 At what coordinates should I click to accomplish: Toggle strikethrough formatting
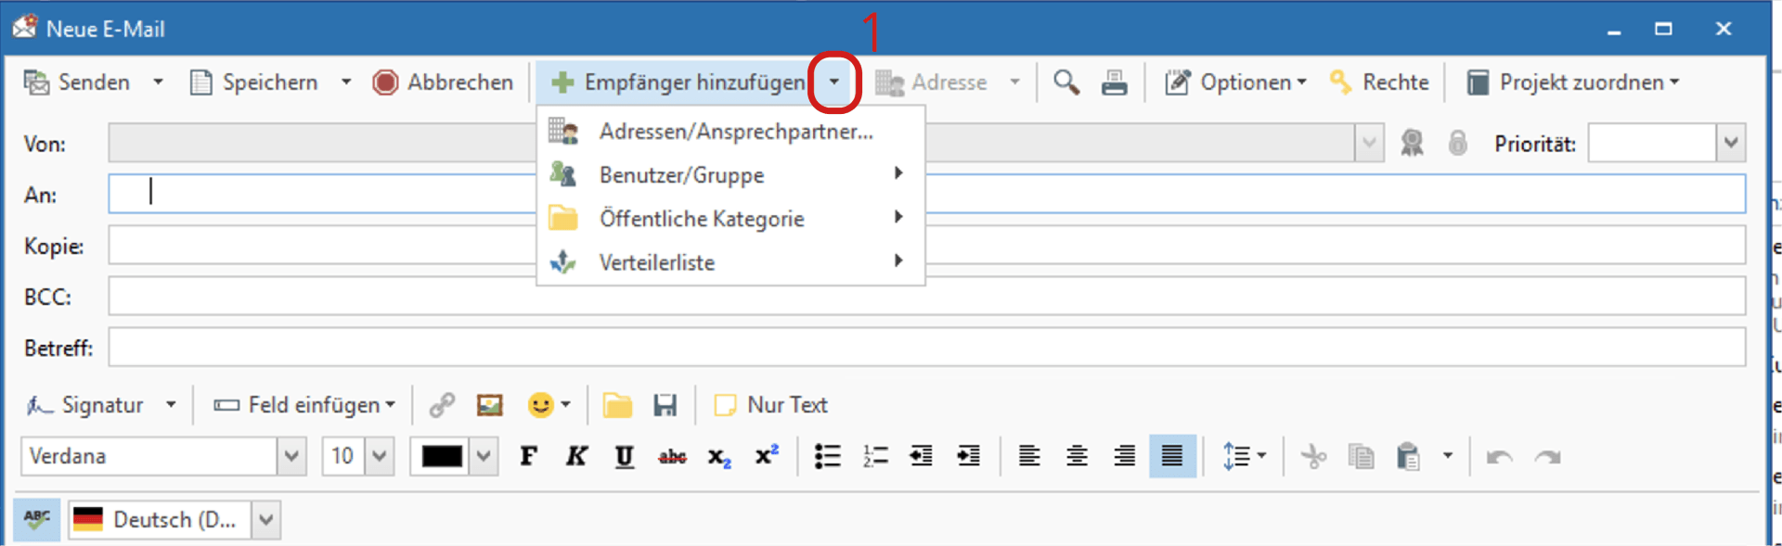click(672, 456)
